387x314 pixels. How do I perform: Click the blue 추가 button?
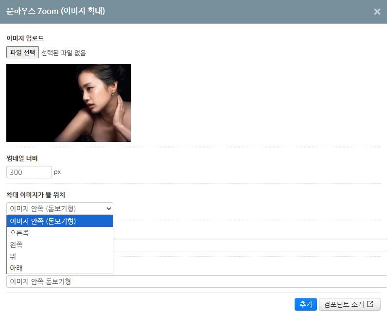click(305, 304)
